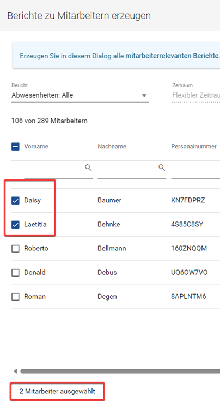220x408 pixels.
Task: Click personnel number '4S85C8SY'
Action: [187, 224]
